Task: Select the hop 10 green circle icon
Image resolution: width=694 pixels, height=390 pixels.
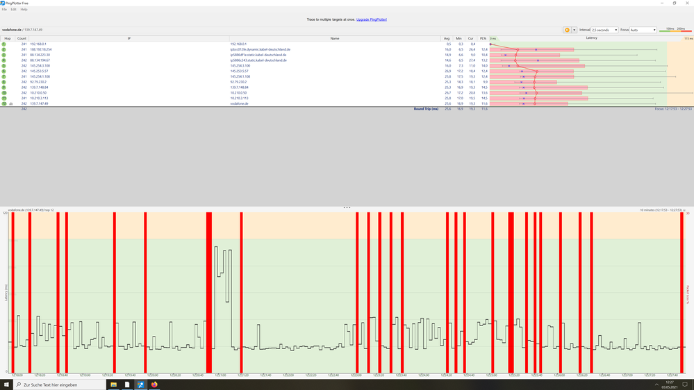Action: 4,93
